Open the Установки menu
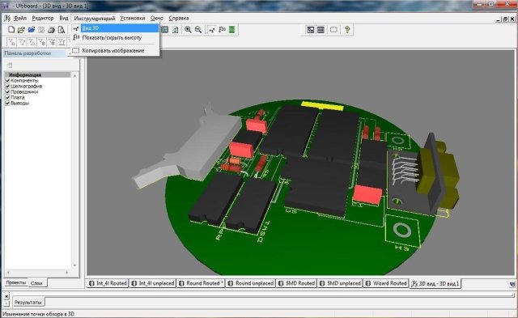This screenshot has height=318, width=518. 133,18
